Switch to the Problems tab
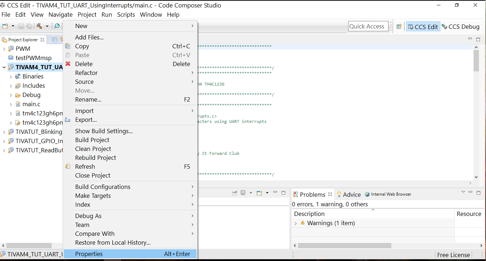 pyautogui.click(x=312, y=194)
